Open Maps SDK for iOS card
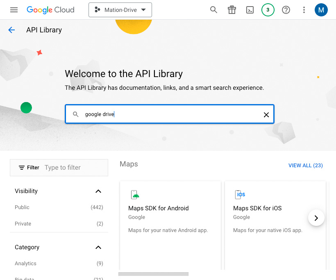This screenshot has width=336, height=280. tap(275, 225)
